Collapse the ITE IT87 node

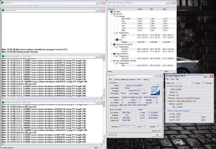(112, 14)
